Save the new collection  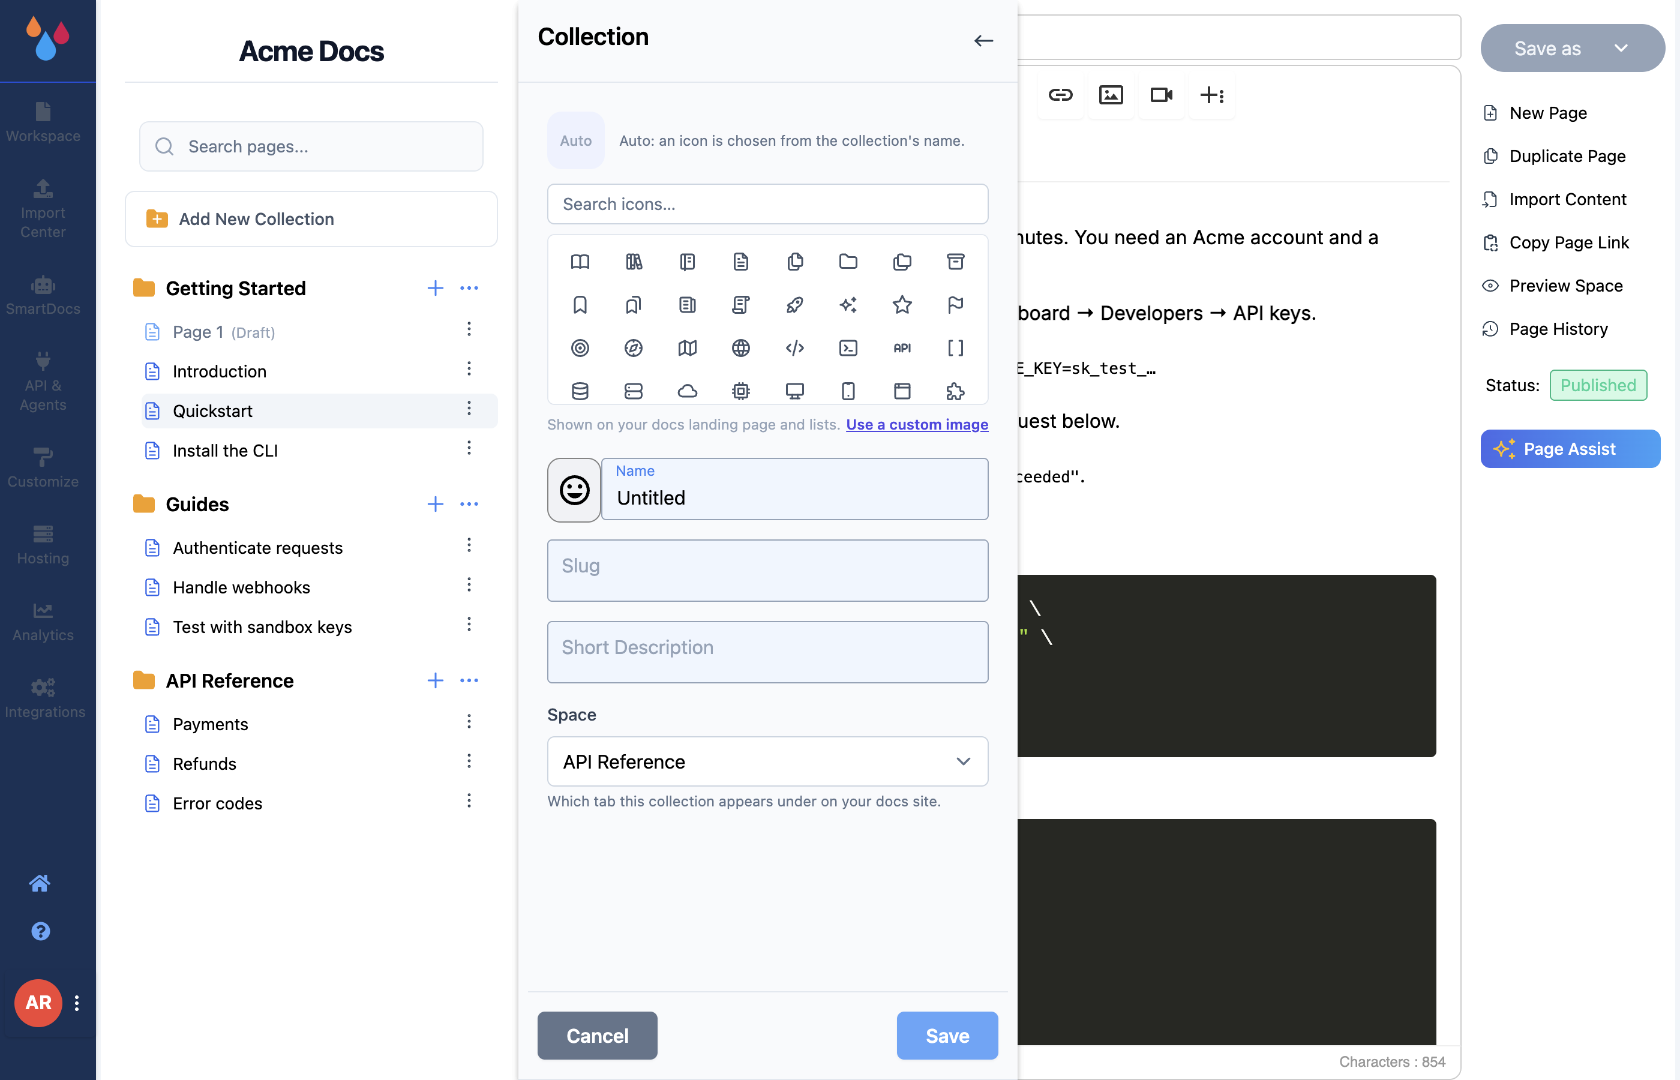[947, 1035]
